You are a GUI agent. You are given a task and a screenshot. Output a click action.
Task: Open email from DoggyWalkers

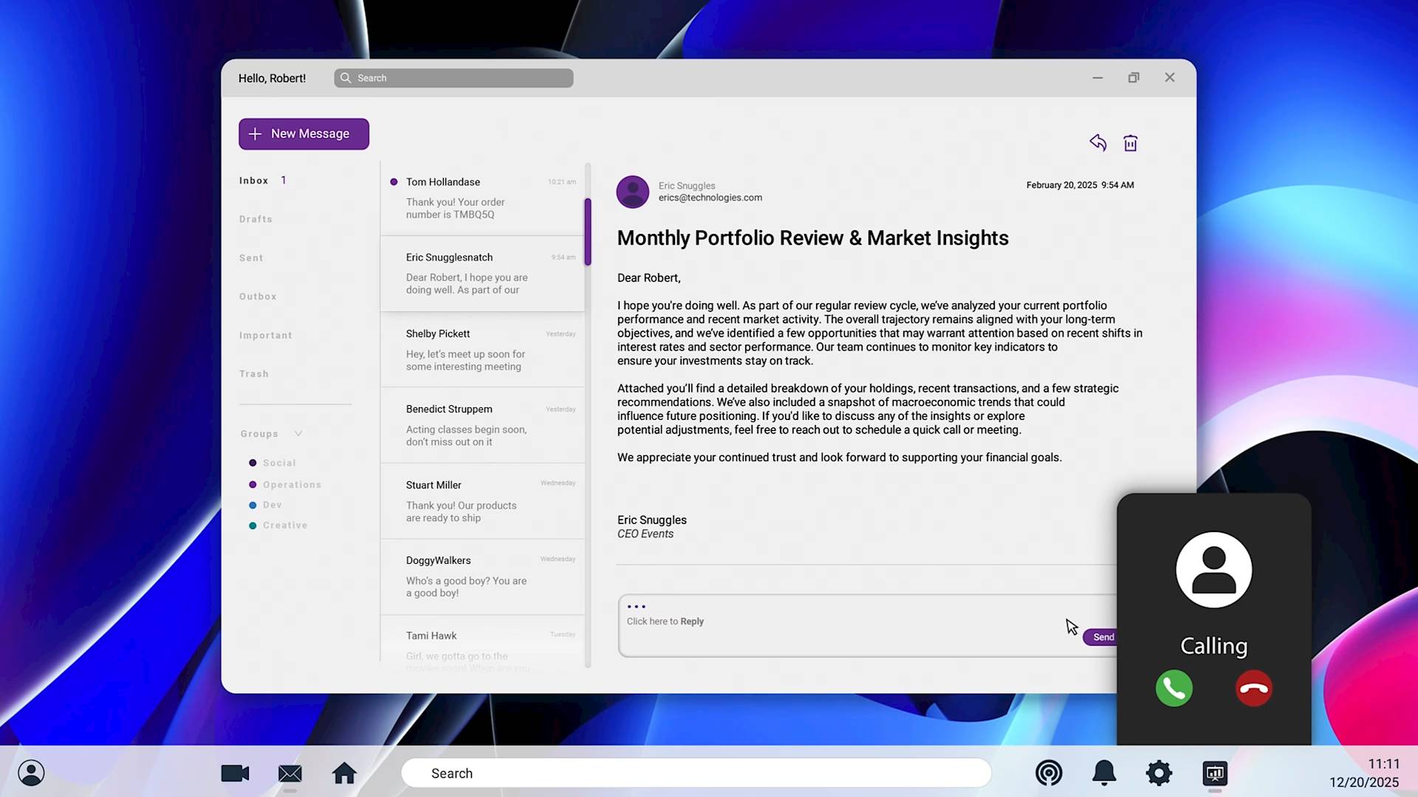[x=482, y=576]
